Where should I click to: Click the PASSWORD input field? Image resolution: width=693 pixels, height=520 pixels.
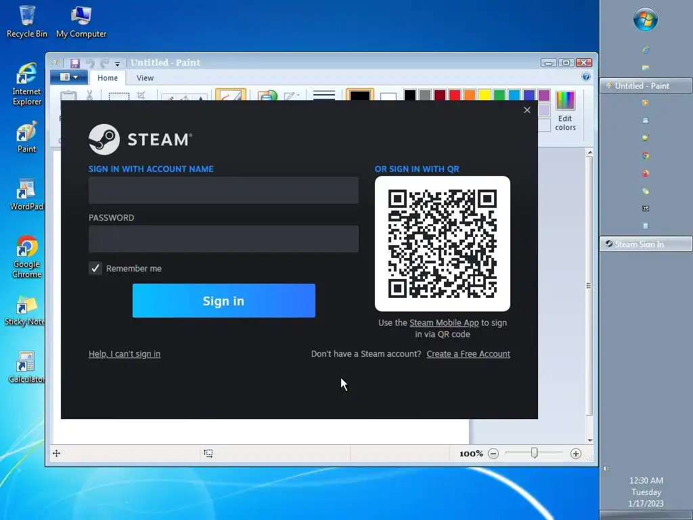tap(223, 239)
